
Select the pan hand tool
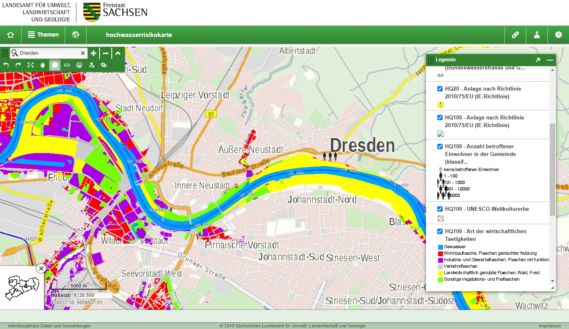[x=43, y=65]
